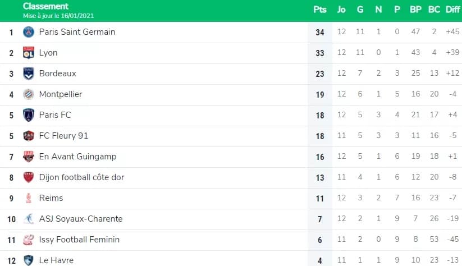Click Paris Saint Germain's 34 points cell
This screenshot has width=462, height=266.
[320, 32]
